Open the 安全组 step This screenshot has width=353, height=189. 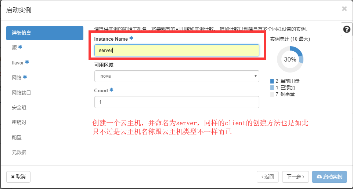pyautogui.click(x=19, y=108)
